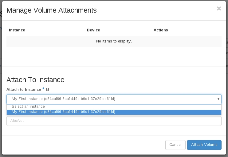The image size is (228, 157).
Task: Select highlighted 'My First Instance' option
Action: pyautogui.click(x=63, y=112)
